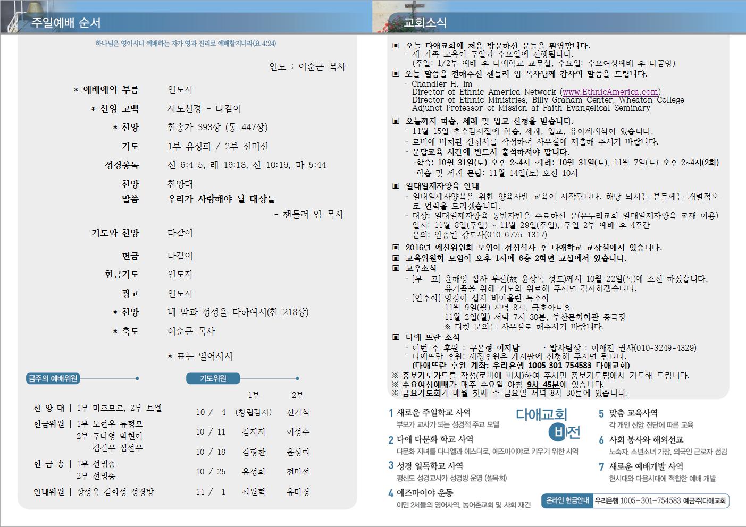746x527 pixels.
Task: Click the number 7 beside 새로운 예배개발 사역
Action: 601,467
